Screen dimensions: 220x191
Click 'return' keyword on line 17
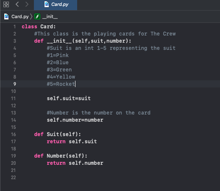click(56, 142)
